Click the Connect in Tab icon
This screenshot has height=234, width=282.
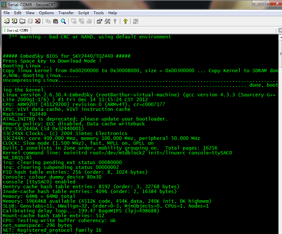point(22,21)
